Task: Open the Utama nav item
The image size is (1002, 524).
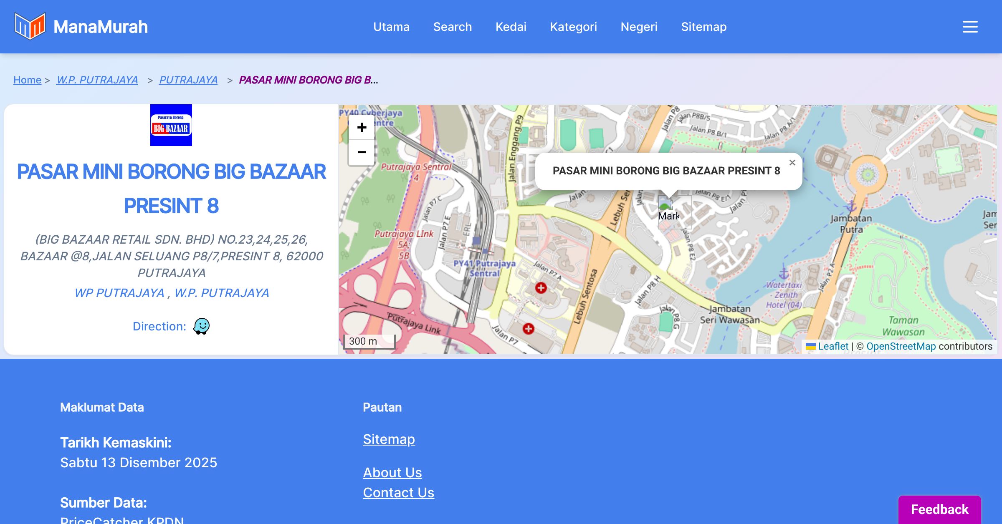Action: click(391, 27)
